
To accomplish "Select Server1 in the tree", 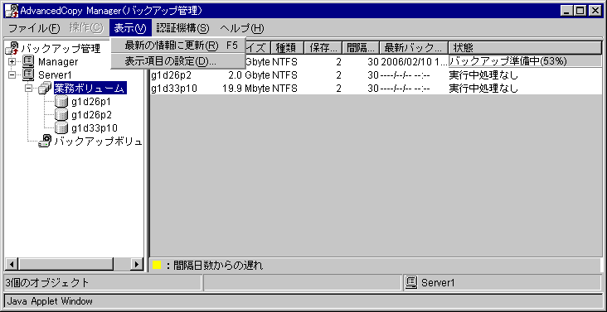I will click(x=55, y=75).
